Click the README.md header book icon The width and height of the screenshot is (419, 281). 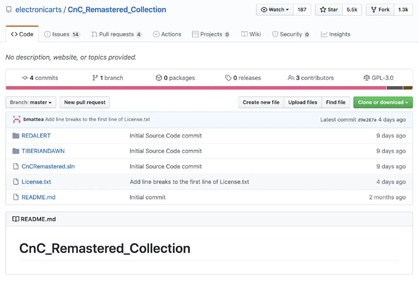point(16,219)
